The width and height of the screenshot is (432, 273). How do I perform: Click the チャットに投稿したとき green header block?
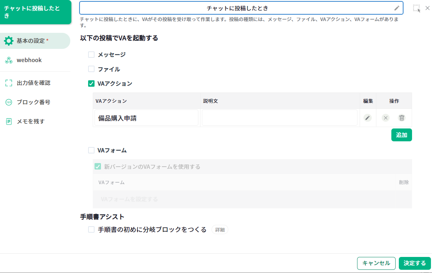click(x=36, y=12)
